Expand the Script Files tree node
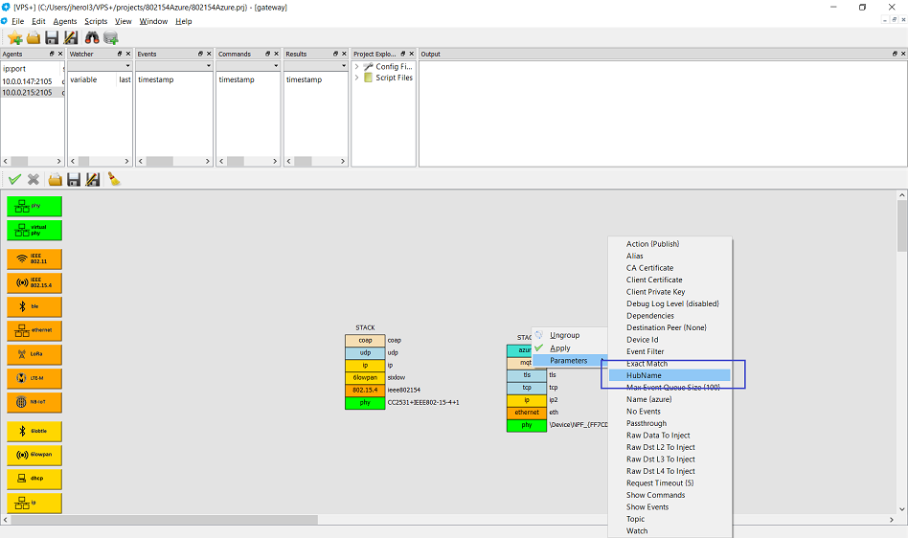Viewport: 908px width, 538px height. point(358,78)
